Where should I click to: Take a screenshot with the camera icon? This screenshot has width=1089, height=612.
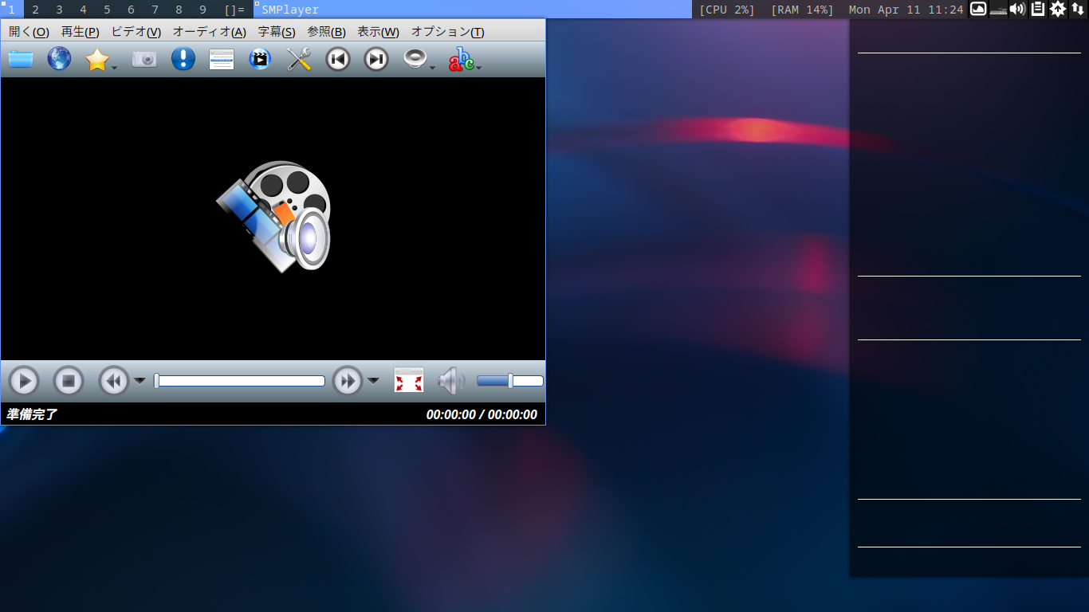pyautogui.click(x=144, y=59)
